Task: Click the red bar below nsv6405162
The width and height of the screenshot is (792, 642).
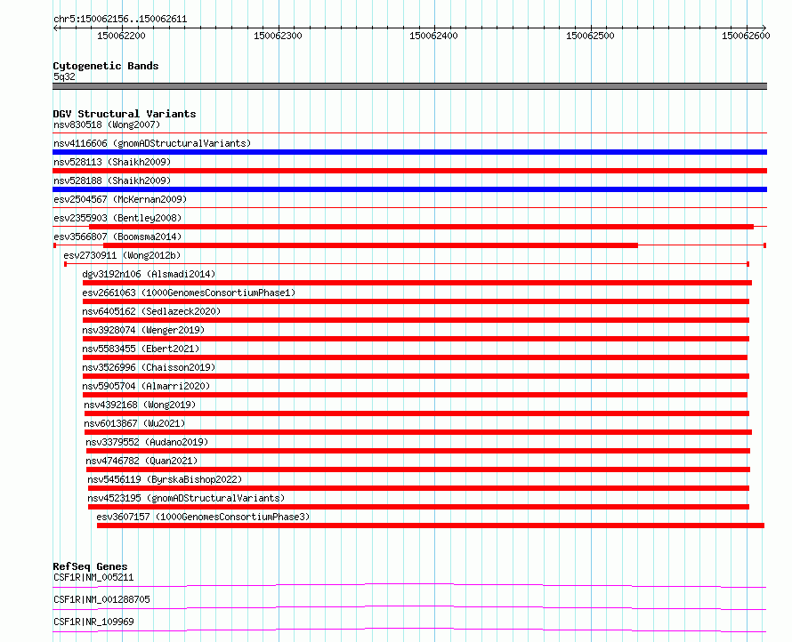Action: [x=416, y=320]
